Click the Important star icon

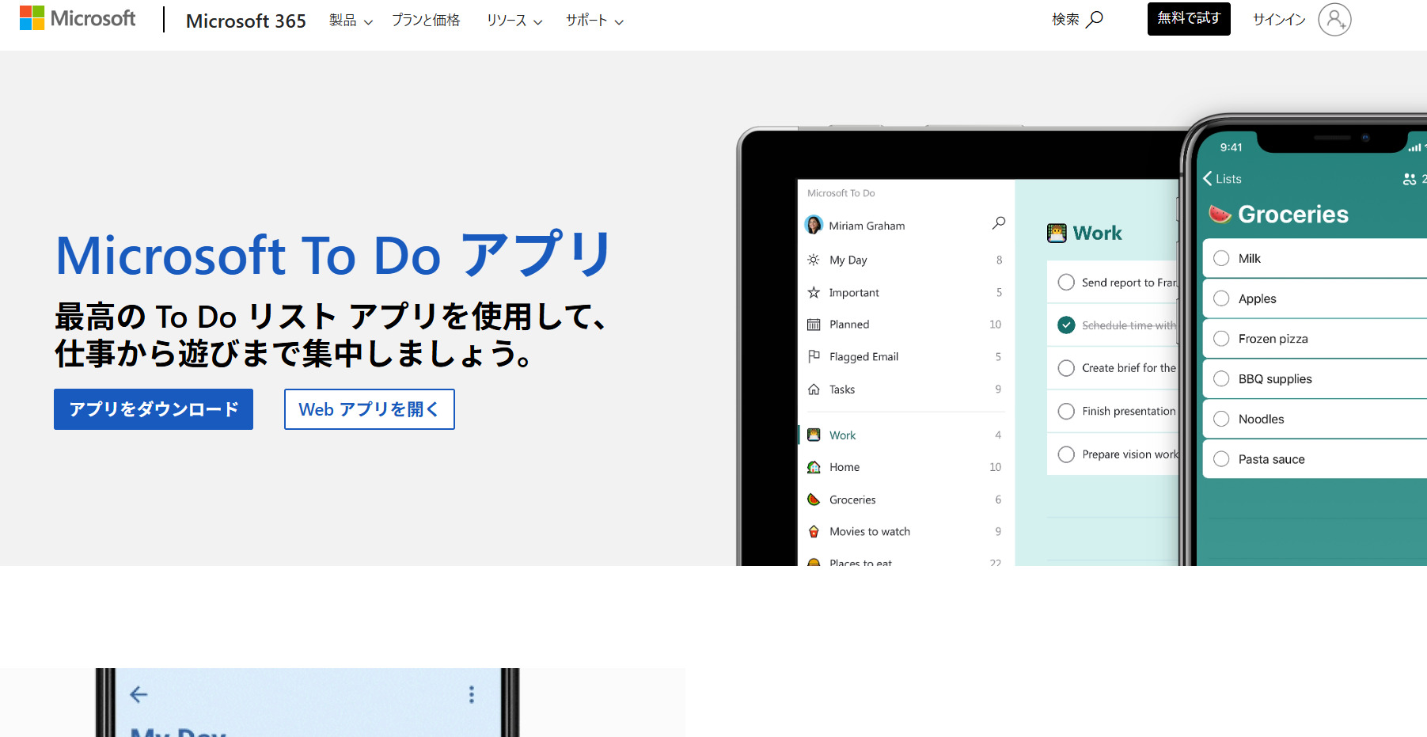point(814,292)
